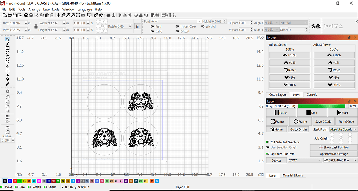This screenshot has width=358, height=191.
Task: Select the Draw Lines pencil tool
Action: (8, 44)
